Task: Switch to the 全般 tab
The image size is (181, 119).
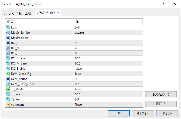Action: [x=28, y=13]
